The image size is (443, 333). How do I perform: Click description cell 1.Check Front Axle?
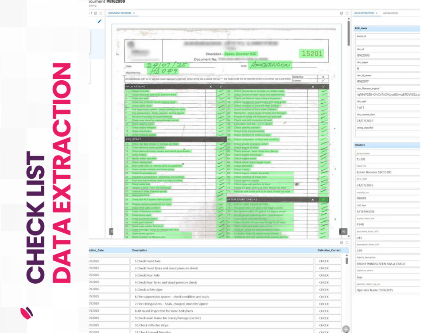coord(222,261)
